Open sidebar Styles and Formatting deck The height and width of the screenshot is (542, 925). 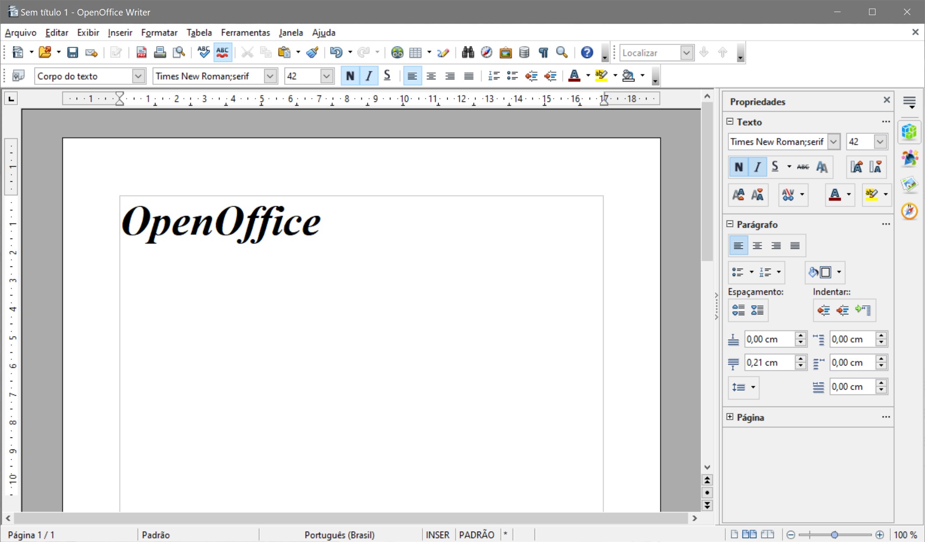[x=909, y=158]
